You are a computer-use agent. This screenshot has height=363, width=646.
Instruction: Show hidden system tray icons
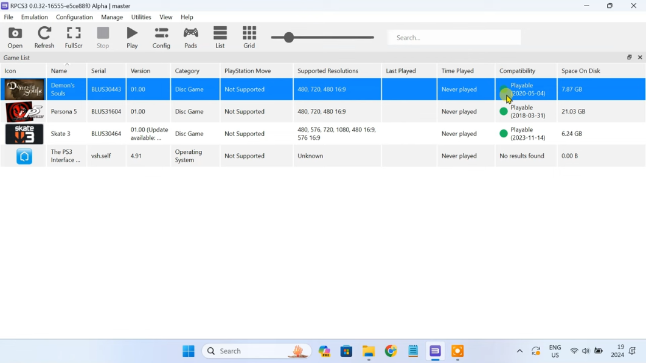pyautogui.click(x=519, y=351)
